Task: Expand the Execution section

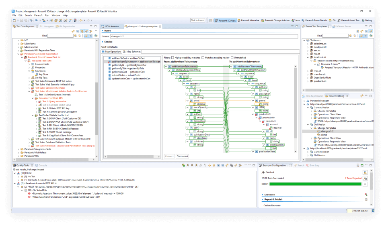Action: tap(263, 195)
